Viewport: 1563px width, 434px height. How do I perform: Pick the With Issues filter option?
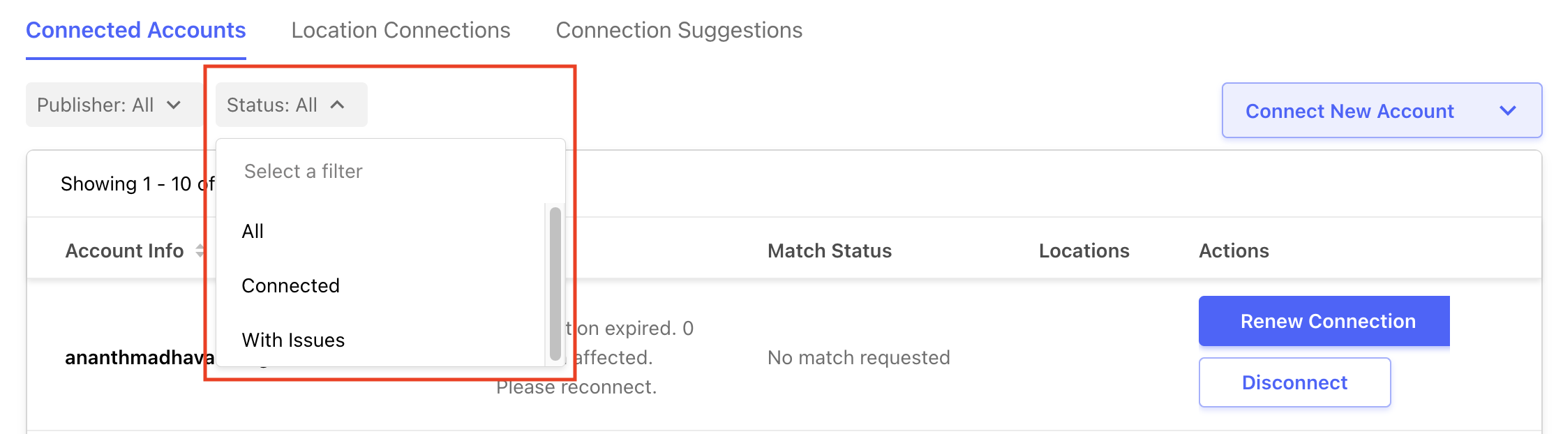tap(293, 340)
